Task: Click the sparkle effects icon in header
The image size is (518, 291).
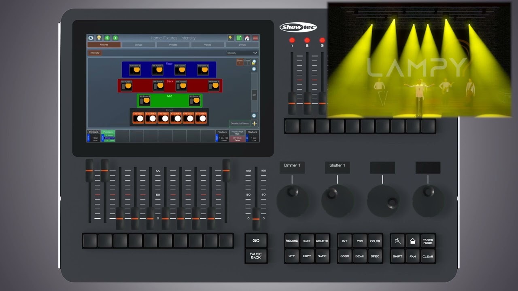Action: click(x=231, y=38)
